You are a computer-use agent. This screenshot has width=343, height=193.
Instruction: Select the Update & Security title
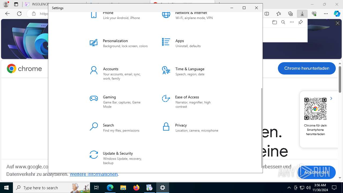pyautogui.click(x=118, y=153)
